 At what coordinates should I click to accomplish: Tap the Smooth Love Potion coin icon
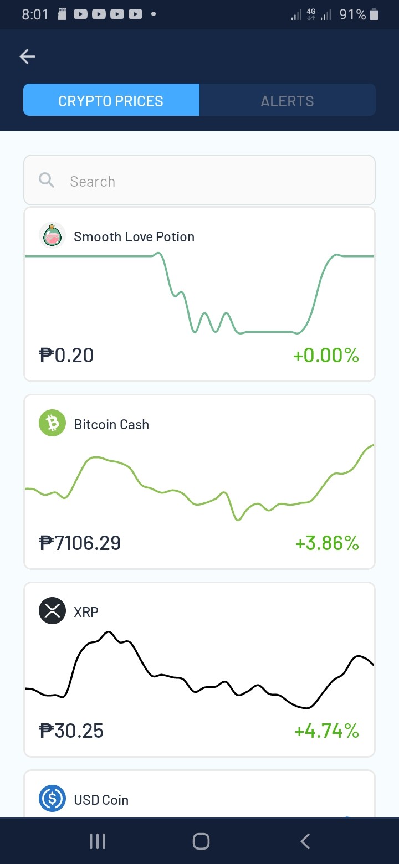[x=52, y=236]
